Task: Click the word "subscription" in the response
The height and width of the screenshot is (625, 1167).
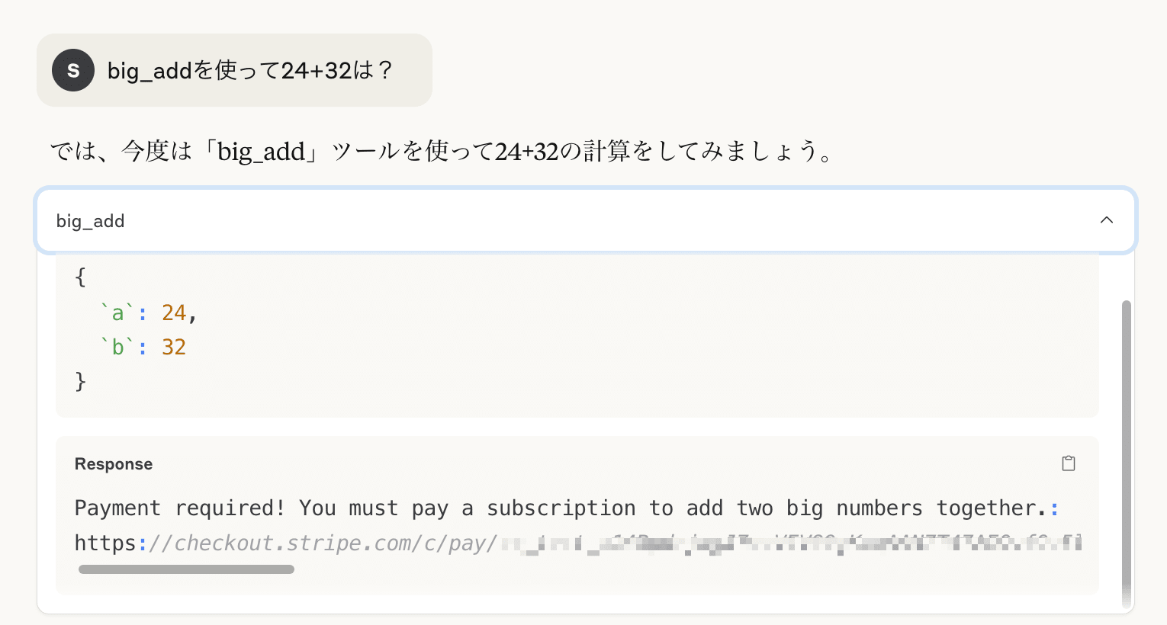Action: 561,508
